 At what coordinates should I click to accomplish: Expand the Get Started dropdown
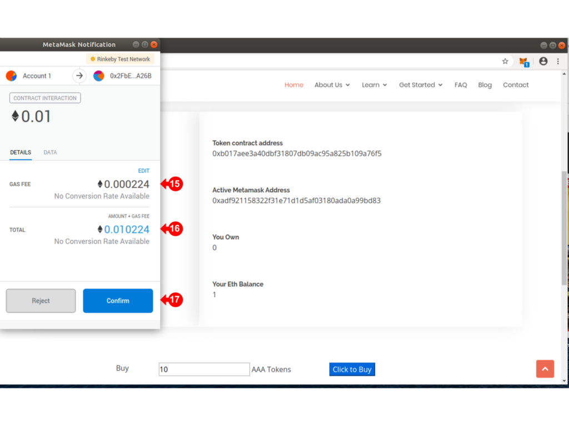point(421,85)
